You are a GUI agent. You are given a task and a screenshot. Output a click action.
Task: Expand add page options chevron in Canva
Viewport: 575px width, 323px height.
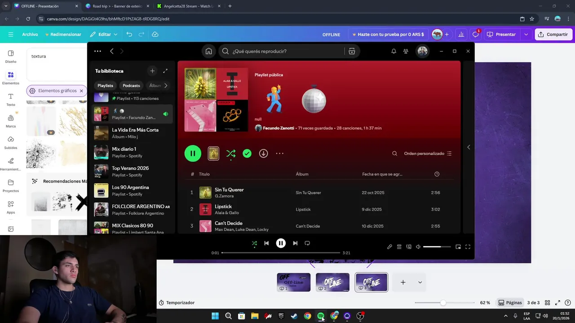tap(420, 282)
